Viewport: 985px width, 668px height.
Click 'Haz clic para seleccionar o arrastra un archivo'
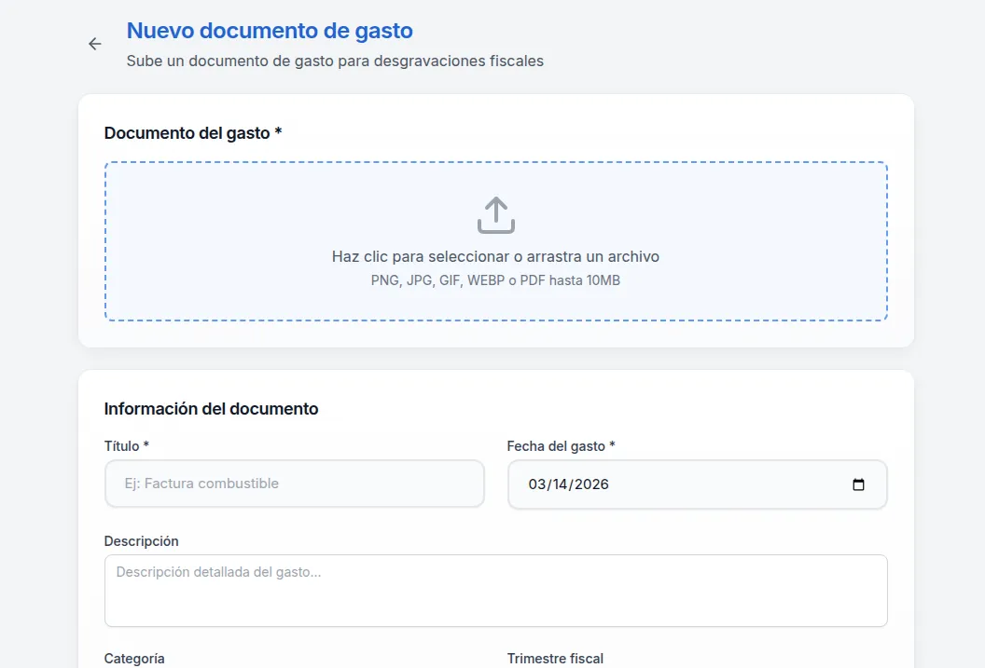coord(495,256)
